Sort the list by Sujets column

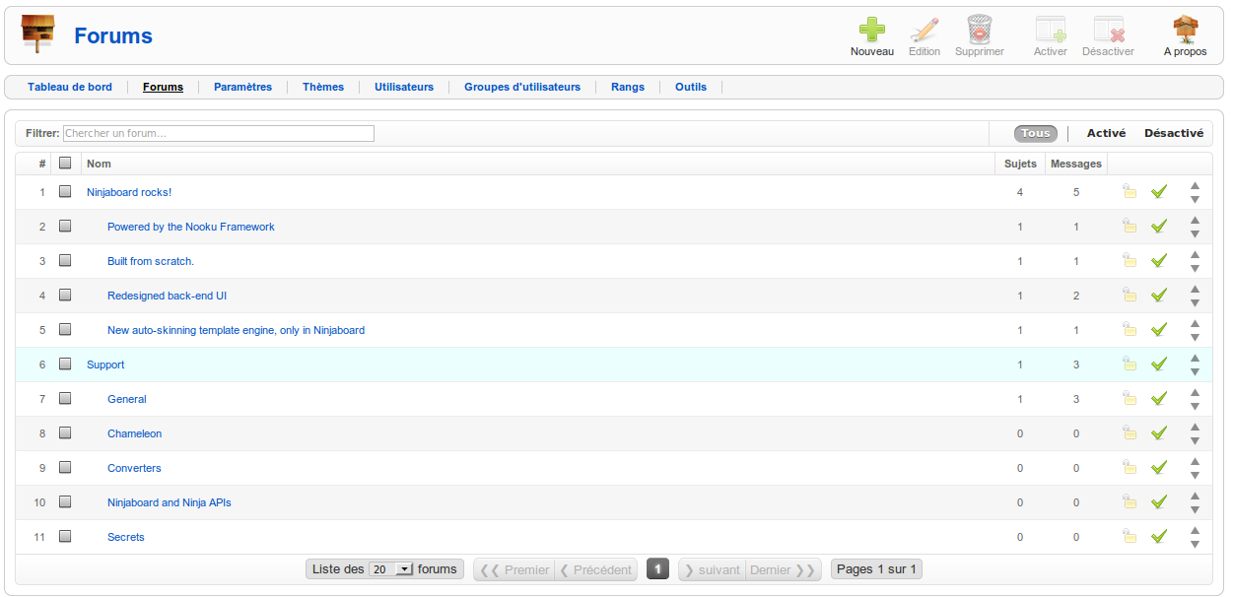[1019, 164]
